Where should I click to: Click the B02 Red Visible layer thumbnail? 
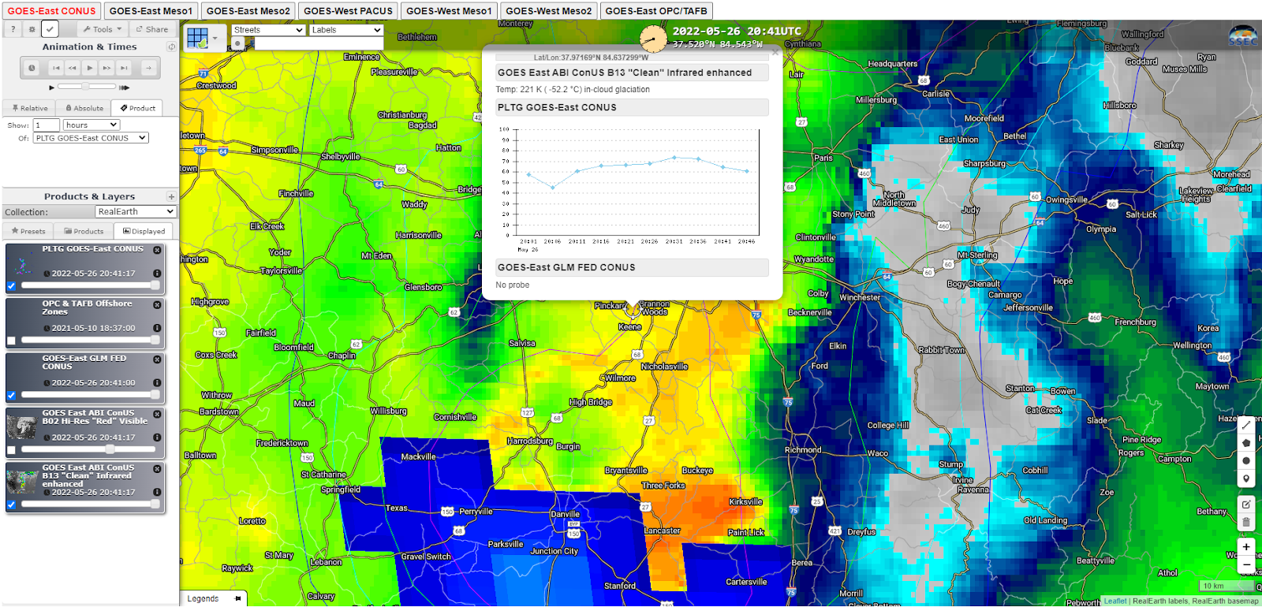point(22,426)
